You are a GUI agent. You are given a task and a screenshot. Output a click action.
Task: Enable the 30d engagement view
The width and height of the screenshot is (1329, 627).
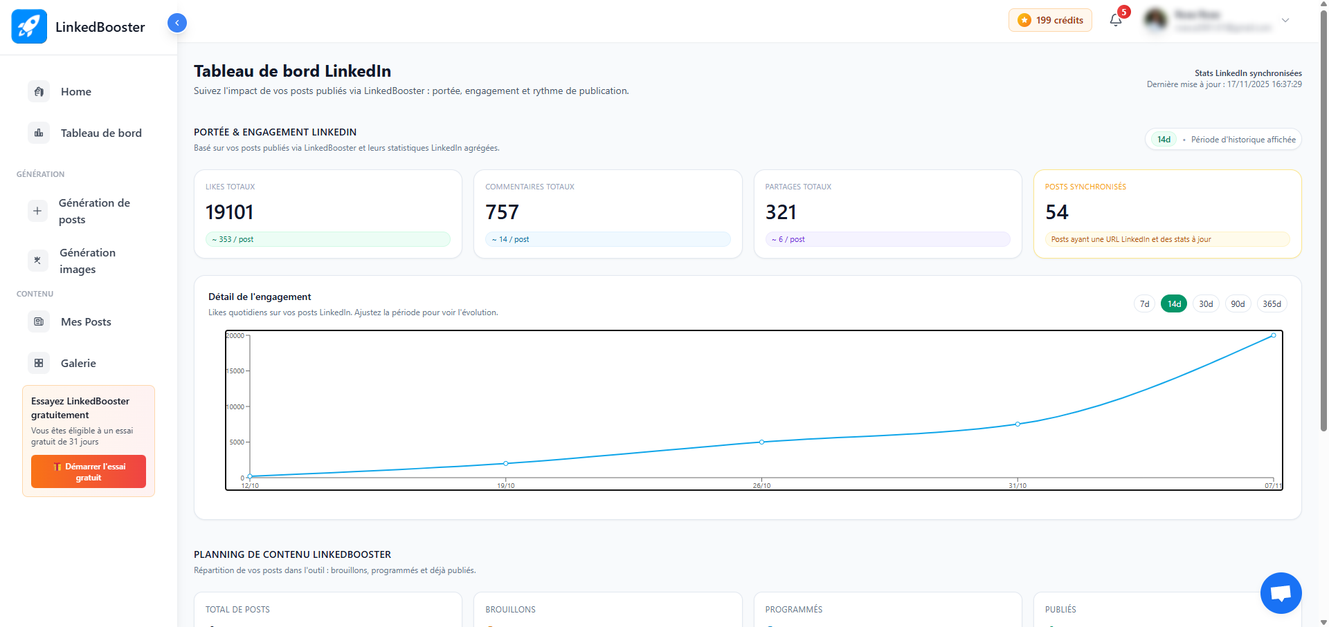coord(1205,303)
